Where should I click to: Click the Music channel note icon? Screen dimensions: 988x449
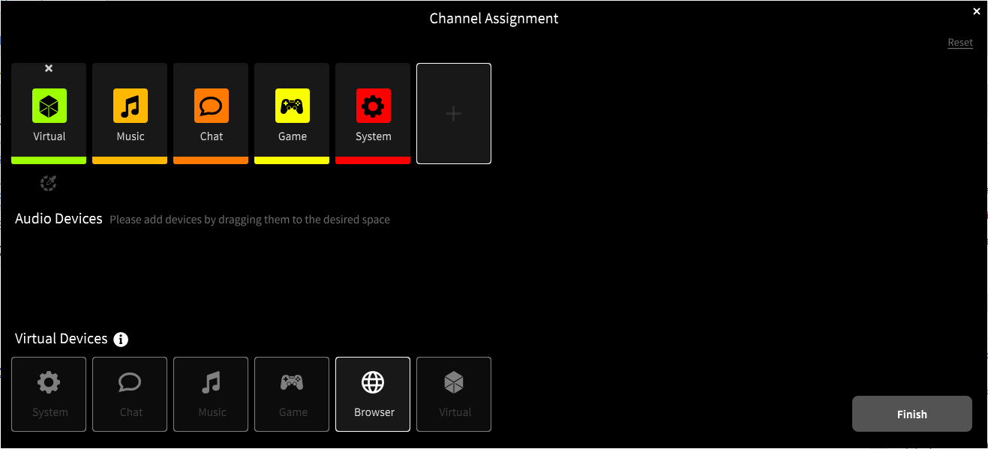coord(131,106)
